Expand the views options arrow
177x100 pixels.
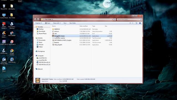point(133,23)
